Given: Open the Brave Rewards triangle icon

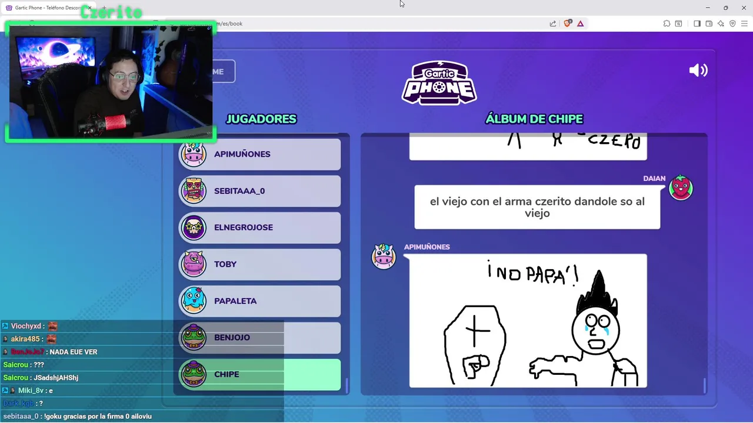Looking at the screenshot, I should tap(581, 23).
